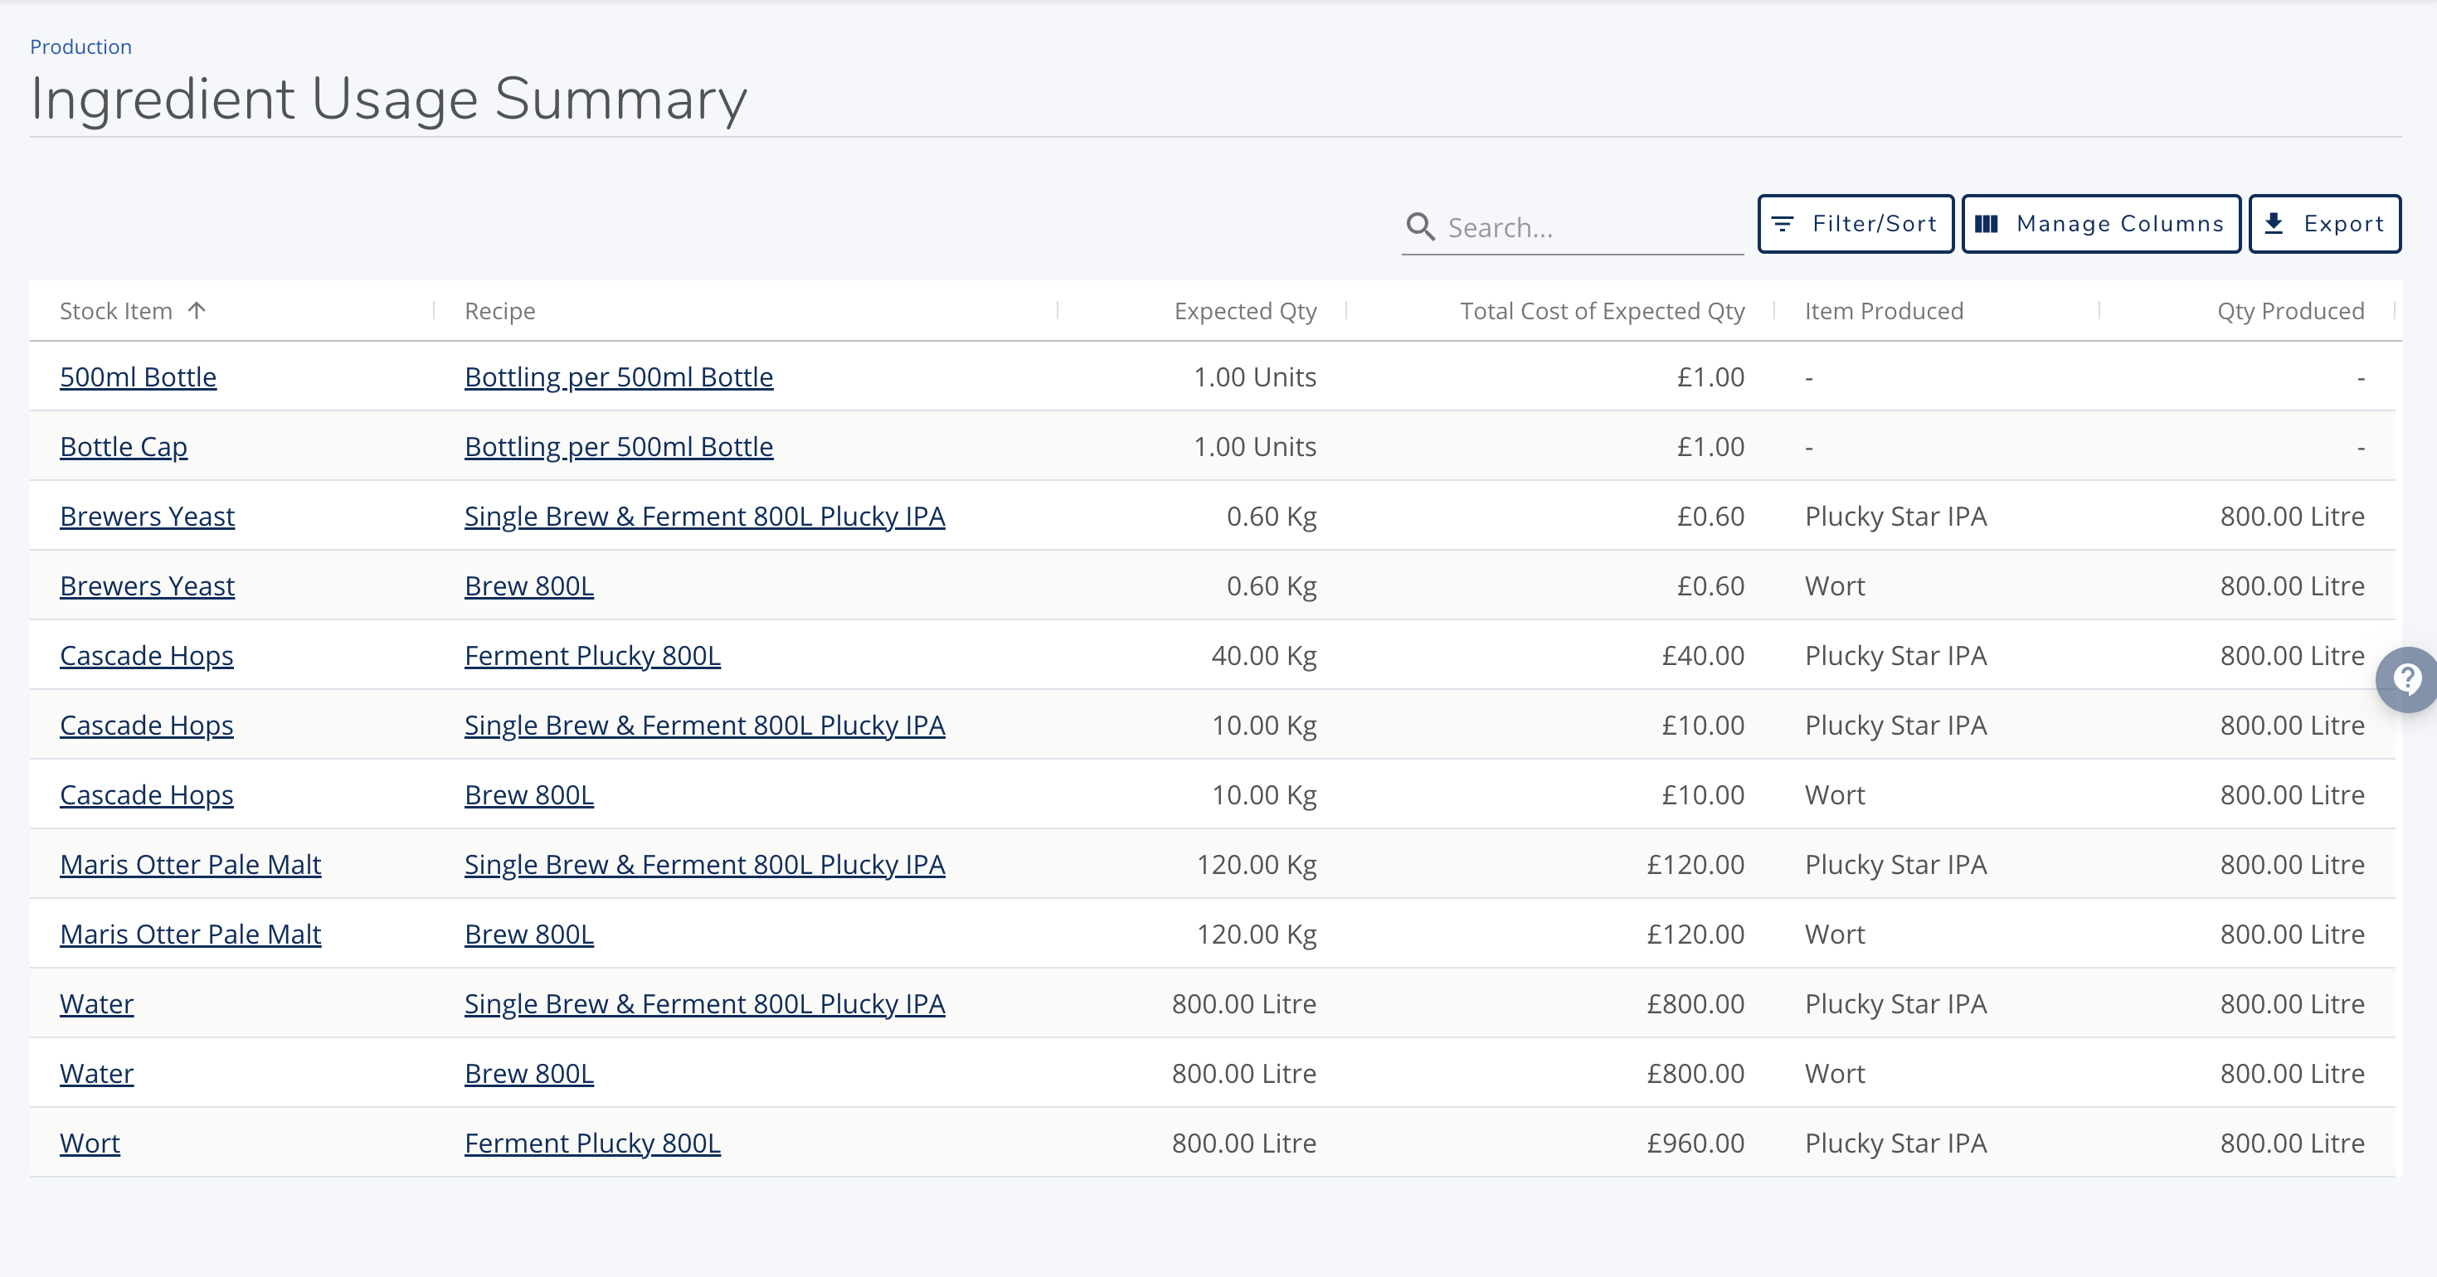Open Bottling per 500ml Bottle recipe in Bottle Cap row

(619, 446)
